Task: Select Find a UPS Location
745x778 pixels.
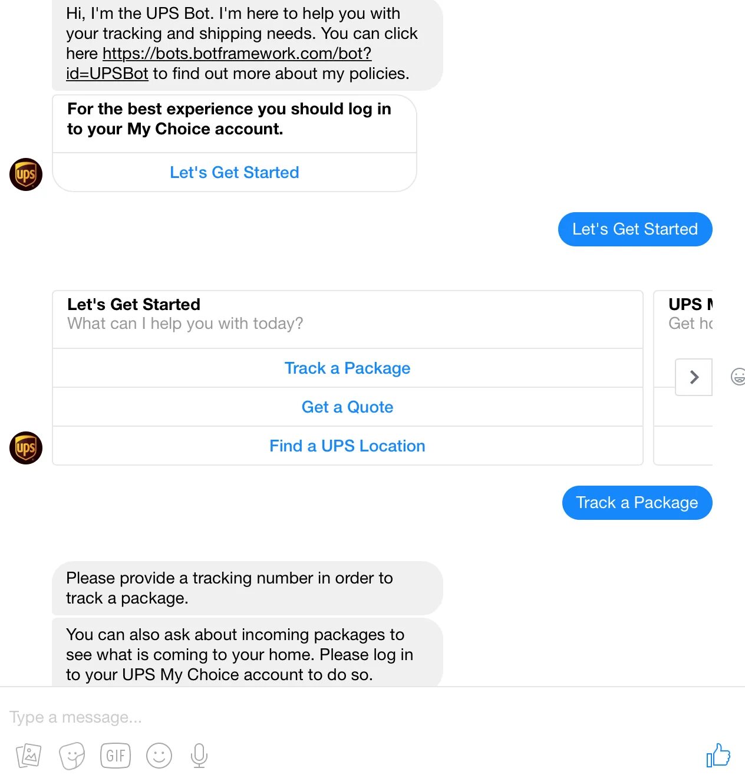Action: click(x=347, y=446)
